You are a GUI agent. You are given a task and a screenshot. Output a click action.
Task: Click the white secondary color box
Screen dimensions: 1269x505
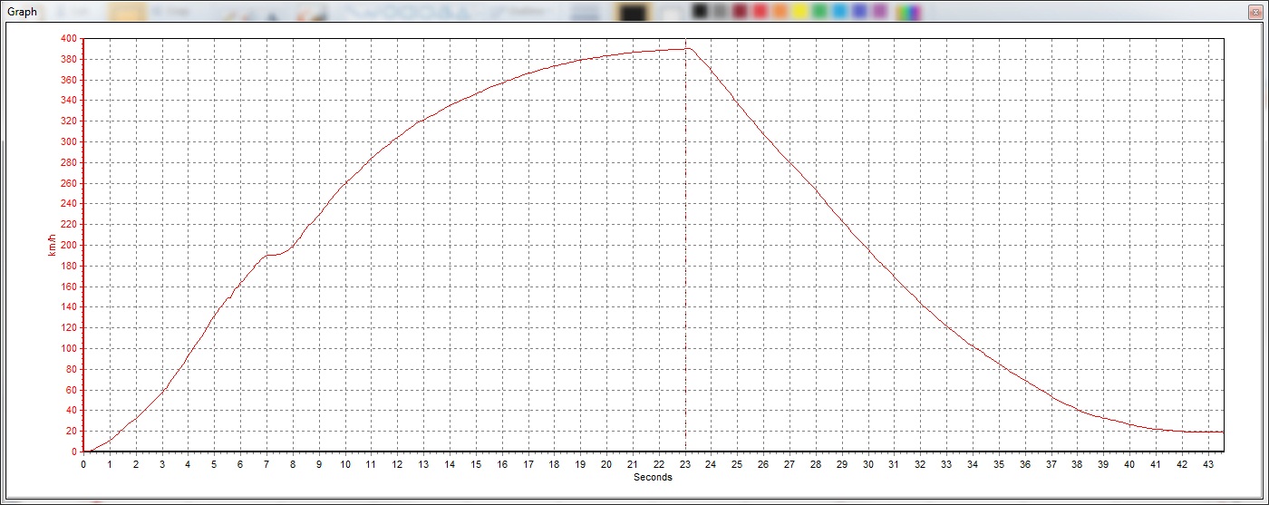pyautogui.click(x=670, y=12)
